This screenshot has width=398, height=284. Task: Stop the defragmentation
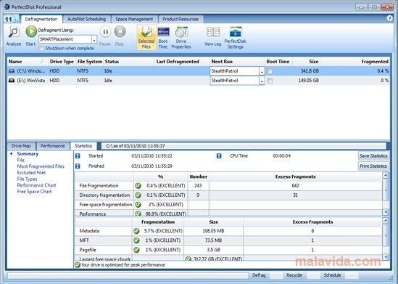[x=120, y=32]
